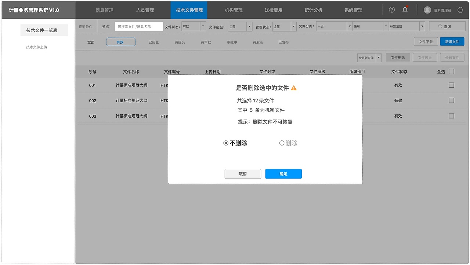Open the 通用 category dropdown
This screenshot has height=265, width=470.
click(370, 26)
